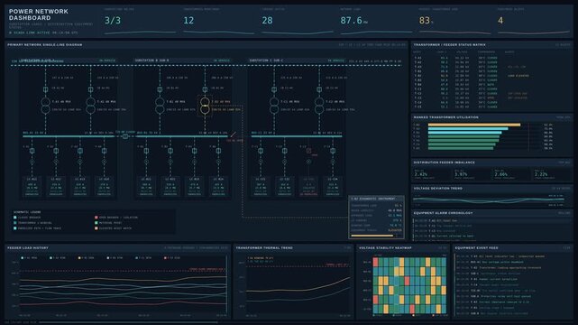Click top-left red cell in Voltage Stability Heatmap

click(x=376, y=263)
